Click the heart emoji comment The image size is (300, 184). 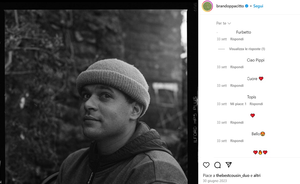(x=253, y=115)
